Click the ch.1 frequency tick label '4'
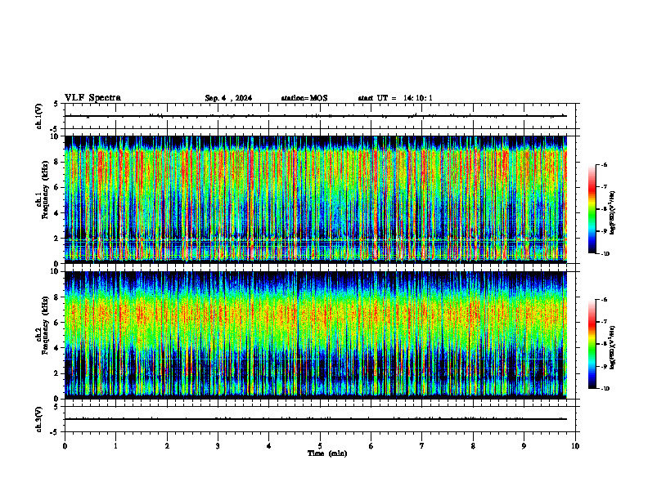The image size is (648, 500). tap(57, 213)
